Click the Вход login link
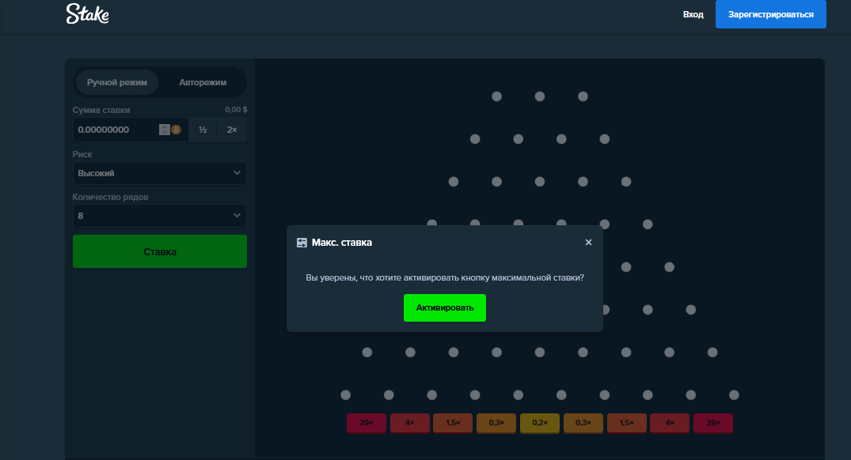Viewport: 851px width, 460px height. pos(693,14)
